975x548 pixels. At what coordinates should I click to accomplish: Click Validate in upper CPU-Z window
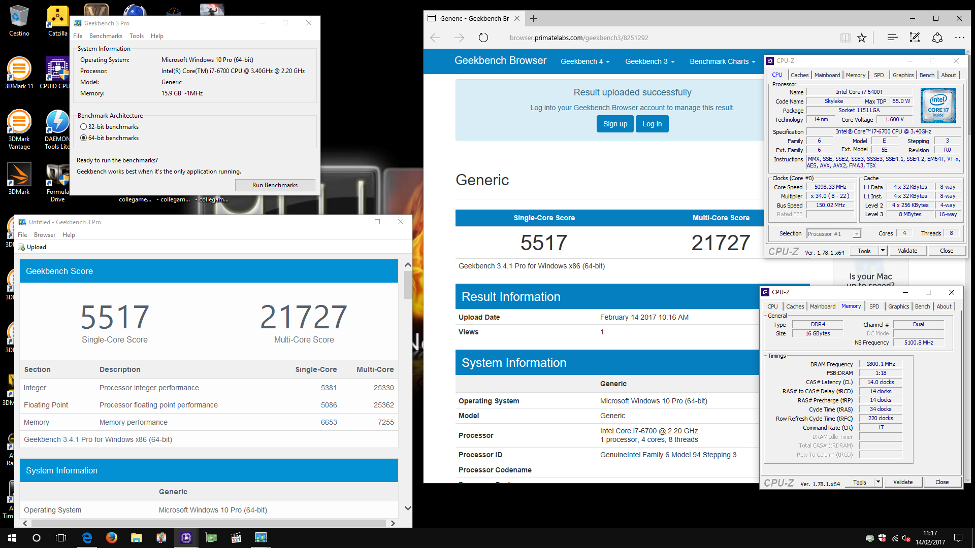[907, 251]
